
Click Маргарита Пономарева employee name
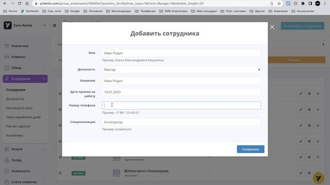click(x=148, y=171)
